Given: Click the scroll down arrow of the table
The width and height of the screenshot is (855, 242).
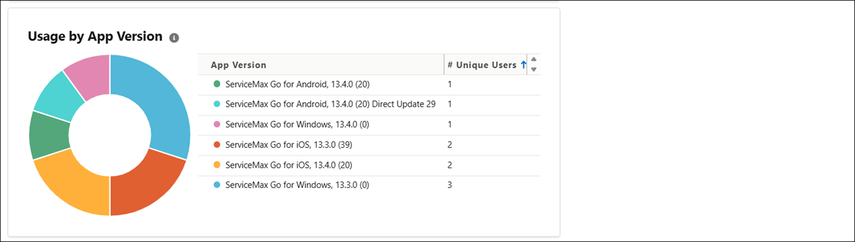Looking at the screenshot, I should 534,69.
